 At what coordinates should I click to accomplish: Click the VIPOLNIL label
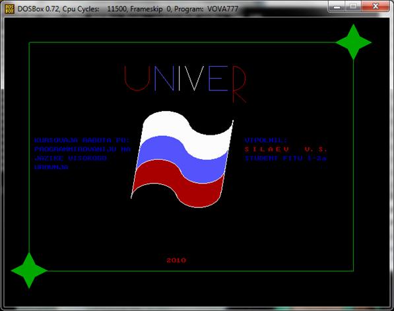[265, 140]
